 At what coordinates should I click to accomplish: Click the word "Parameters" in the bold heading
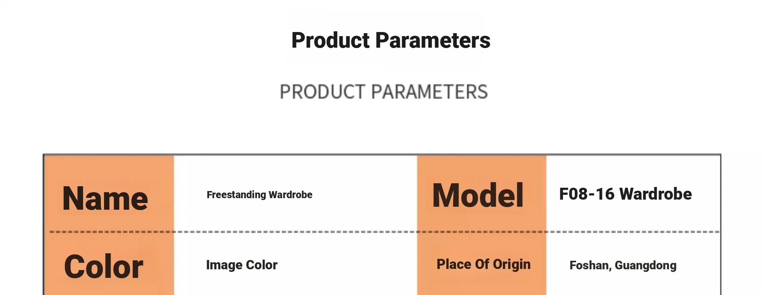pos(433,40)
